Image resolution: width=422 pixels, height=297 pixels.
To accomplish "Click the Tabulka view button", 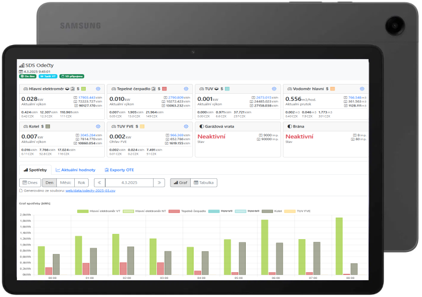I will 203,182.
